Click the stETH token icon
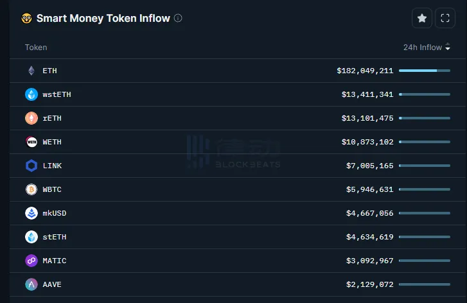Viewport: 467px width, 303px height. click(x=31, y=237)
